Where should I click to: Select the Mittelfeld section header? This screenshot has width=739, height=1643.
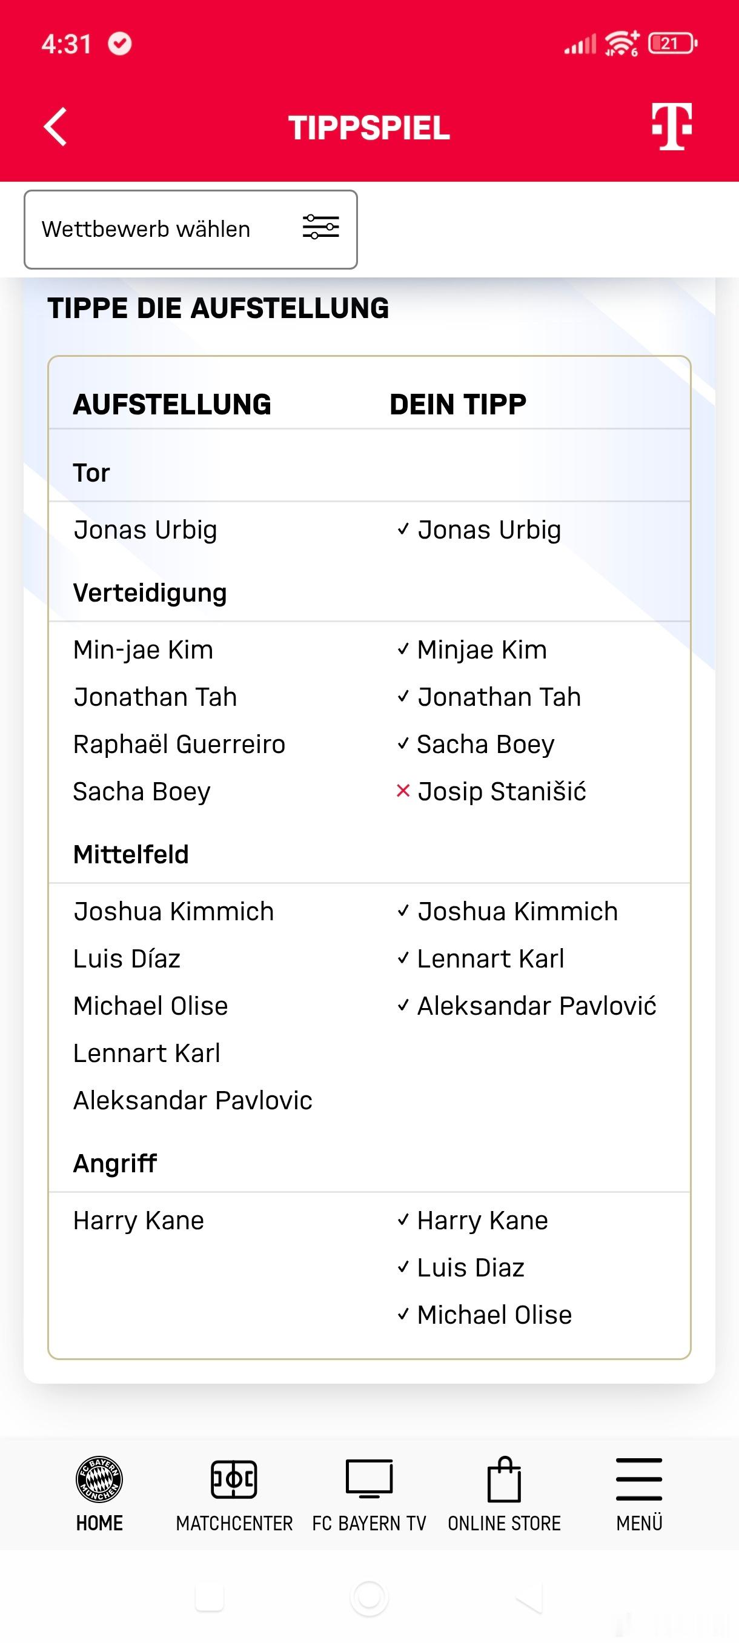[131, 854]
